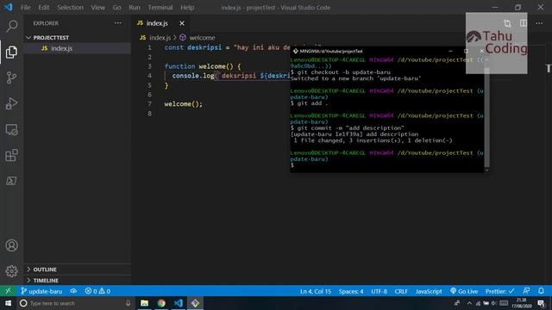Click welcome symbol in breadcrumb
The width and height of the screenshot is (552, 310).
pyautogui.click(x=202, y=38)
